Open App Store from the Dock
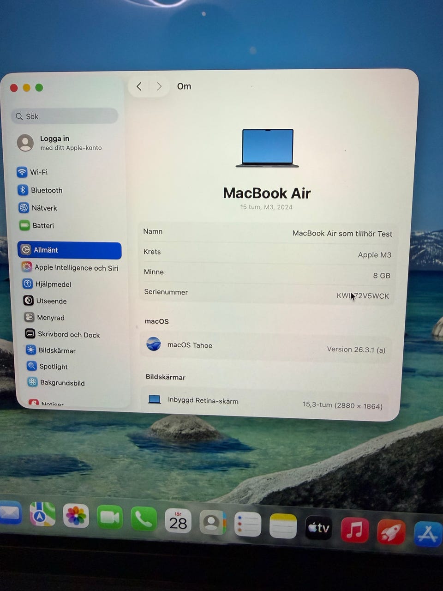This screenshot has height=591, width=443. tap(428, 534)
